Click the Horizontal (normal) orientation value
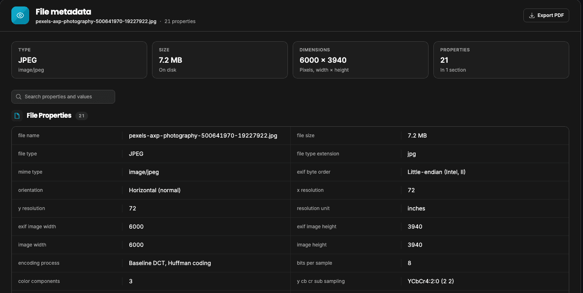The width and height of the screenshot is (583, 293). coord(155,190)
